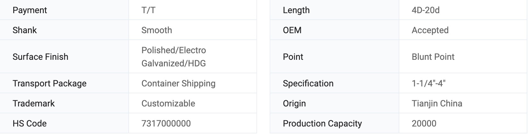Click the Specification label cell
The width and height of the screenshot is (528, 134).
click(308, 84)
